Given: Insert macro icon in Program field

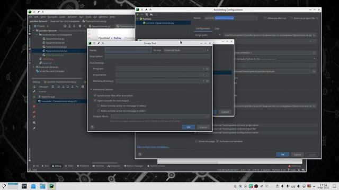Looking at the screenshot, I should point(203,69).
